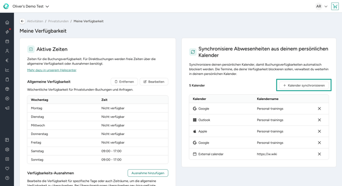The height and width of the screenshot is (186, 342).
Task: Open the clipboard icon in the sidebar
Action: point(7,79)
